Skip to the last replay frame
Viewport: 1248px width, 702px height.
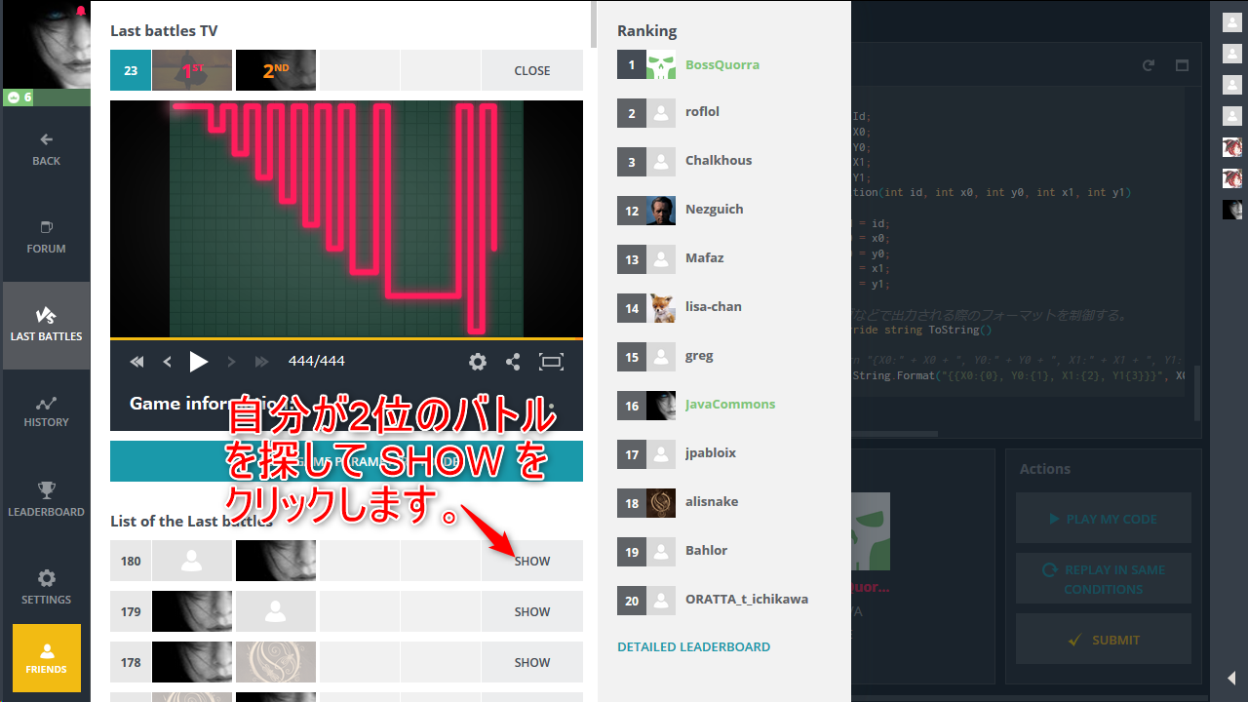[261, 362]
